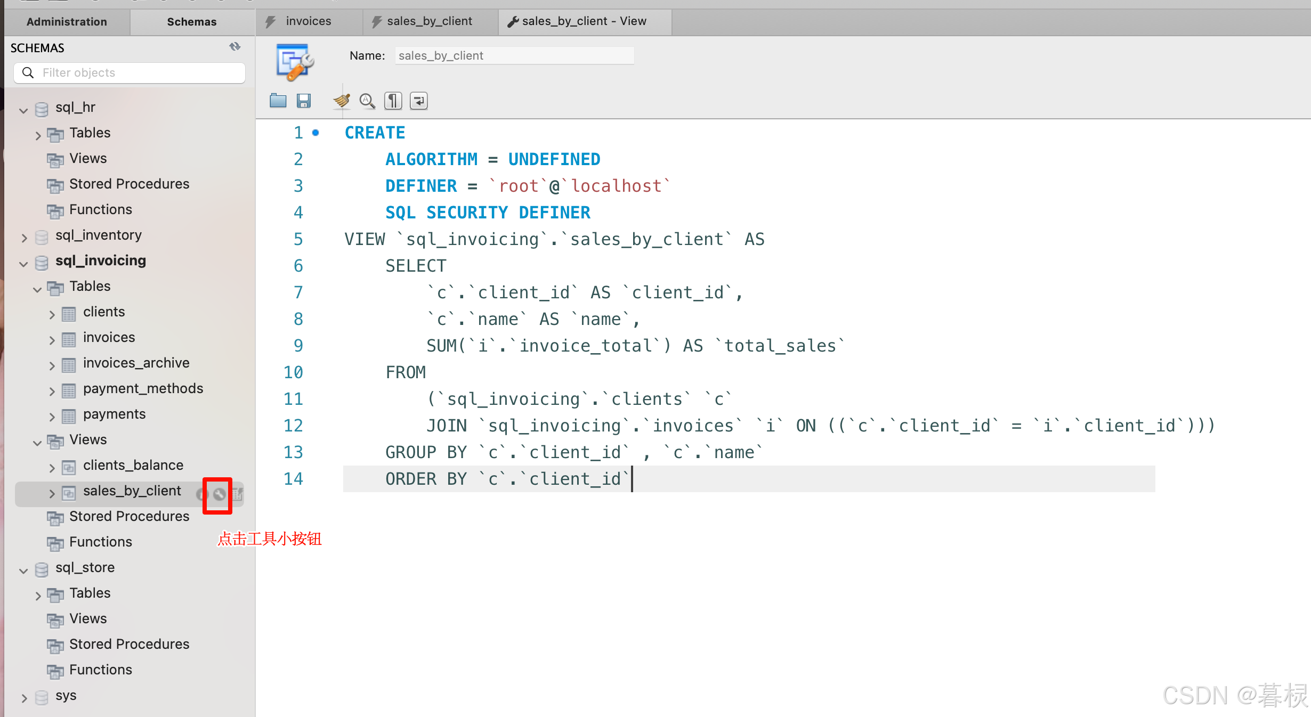This screenshot has width=1311, height=717.
Task: Click wrench icon beside sales_by_client view
Action: [219, 494]
